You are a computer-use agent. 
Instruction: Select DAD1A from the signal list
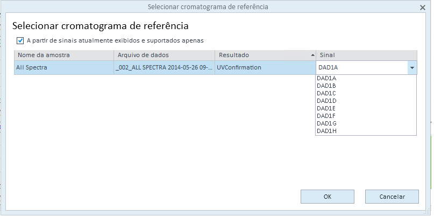click(x=366, y=79)
